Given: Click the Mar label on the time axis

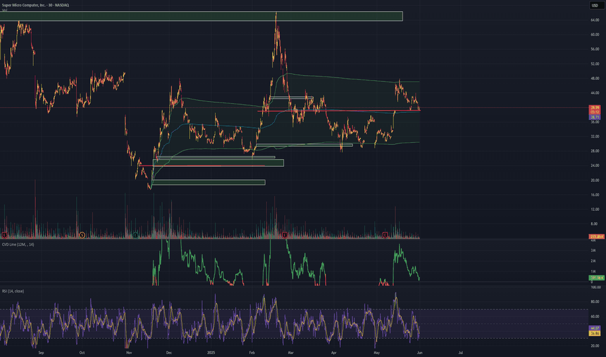Looking at the screenshot, I should click(x=291, y=352).
